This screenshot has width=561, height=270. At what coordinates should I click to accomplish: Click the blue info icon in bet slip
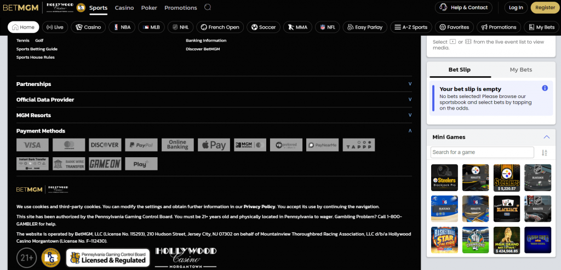tap(545, 88)
